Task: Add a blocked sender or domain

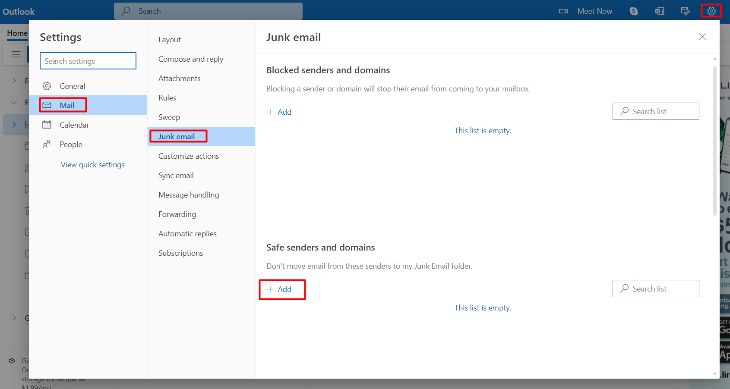Action: point(279,112)
